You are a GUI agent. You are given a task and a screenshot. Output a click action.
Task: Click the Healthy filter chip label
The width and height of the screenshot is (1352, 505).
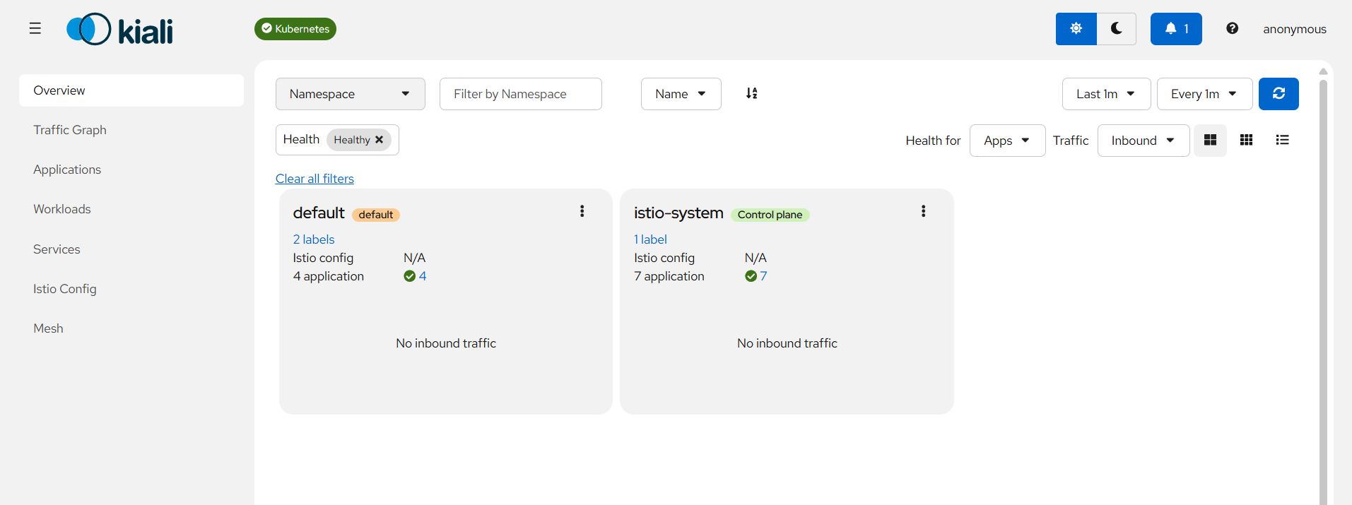tap(352, 140)
